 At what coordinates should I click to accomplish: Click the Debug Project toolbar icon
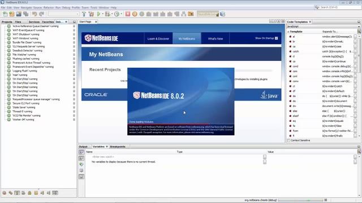[x=107, y=14]
